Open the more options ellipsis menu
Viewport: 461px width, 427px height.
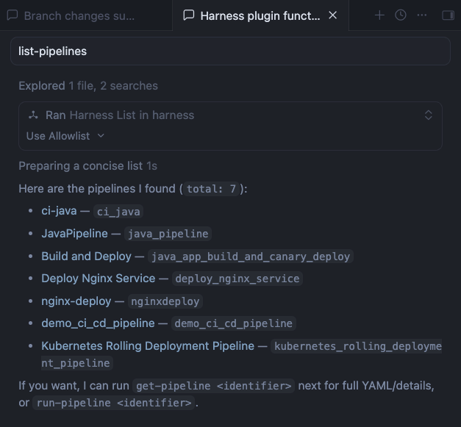422,15
